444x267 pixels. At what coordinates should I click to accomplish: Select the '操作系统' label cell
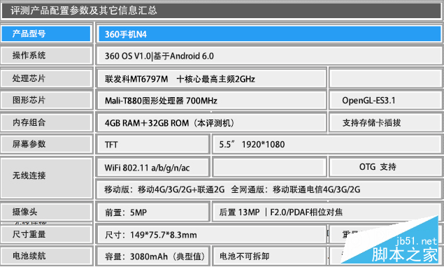pyautogui.click(x=46, y=55)
